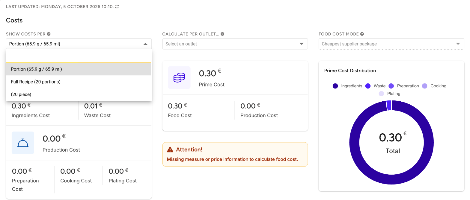Click the Production Cost label under Prime Cost
The width and height of the screenshot is (470, 200).
tap(259, 115)
